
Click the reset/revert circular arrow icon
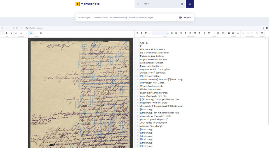(22, 28)
